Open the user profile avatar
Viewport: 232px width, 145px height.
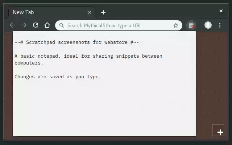pos(208,25)
